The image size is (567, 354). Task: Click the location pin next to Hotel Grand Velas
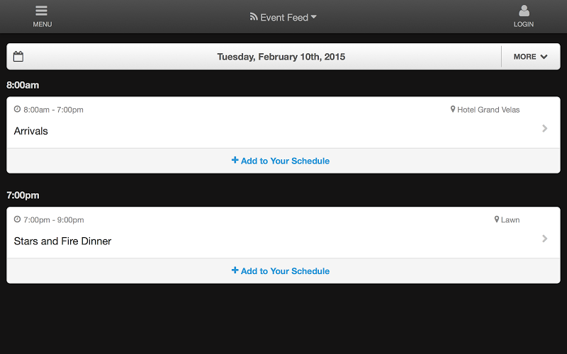[x=452, y=109]
